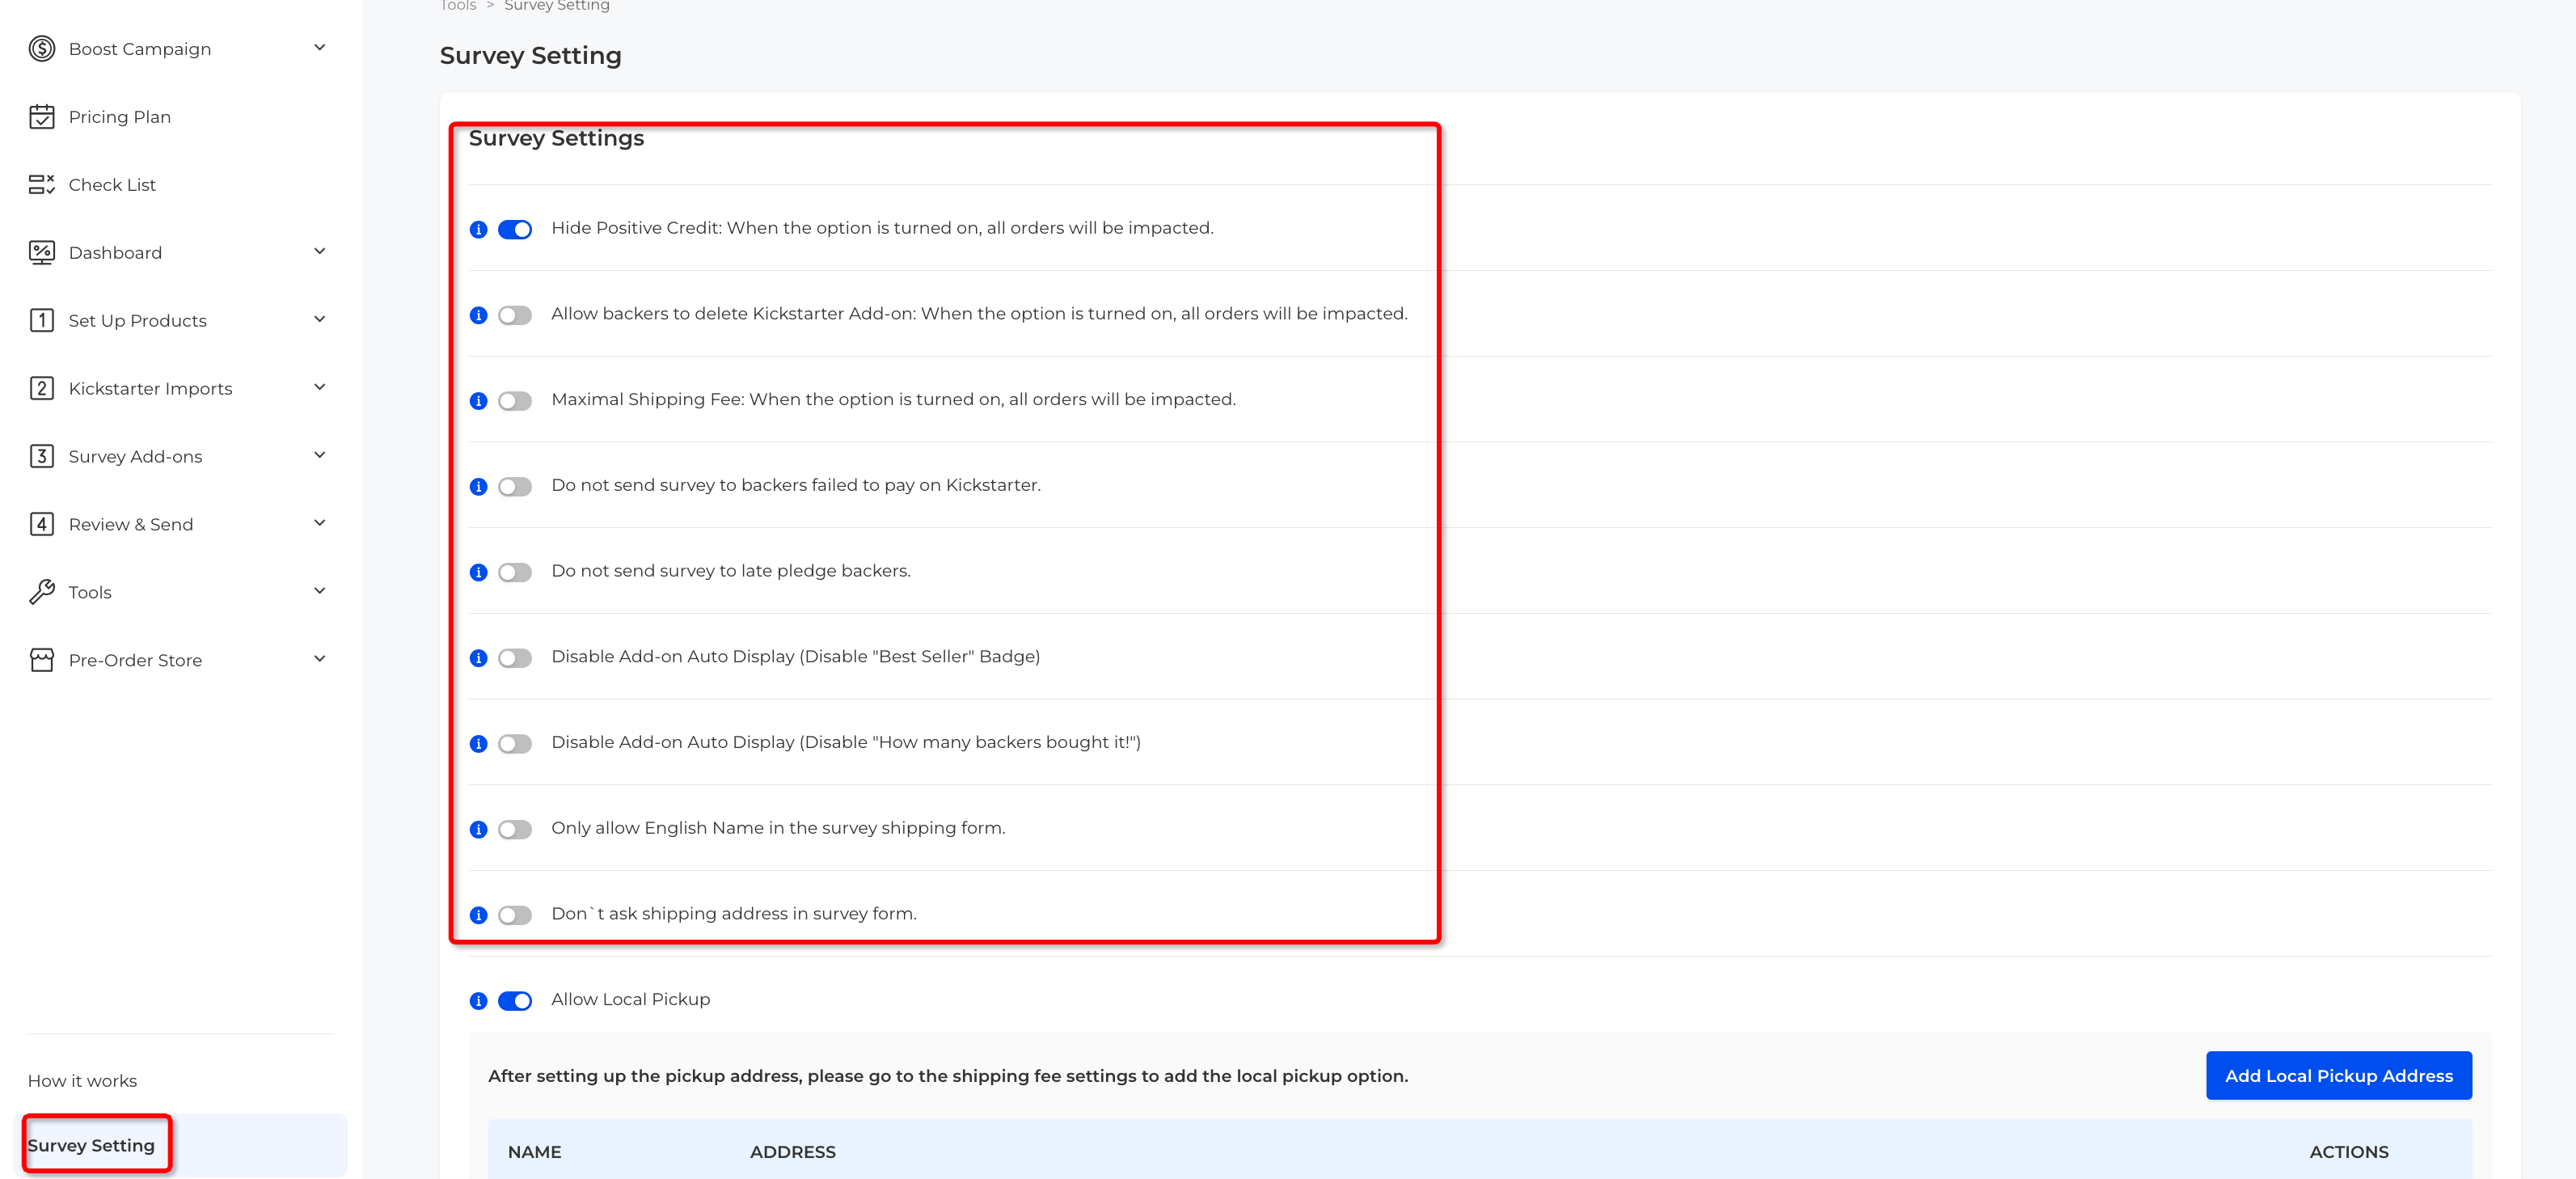Image resolution: width=2576 pixels, height=1179 pixels.
Task: Click info icon for Don't ask shipping address
Action: pos(479,915)
